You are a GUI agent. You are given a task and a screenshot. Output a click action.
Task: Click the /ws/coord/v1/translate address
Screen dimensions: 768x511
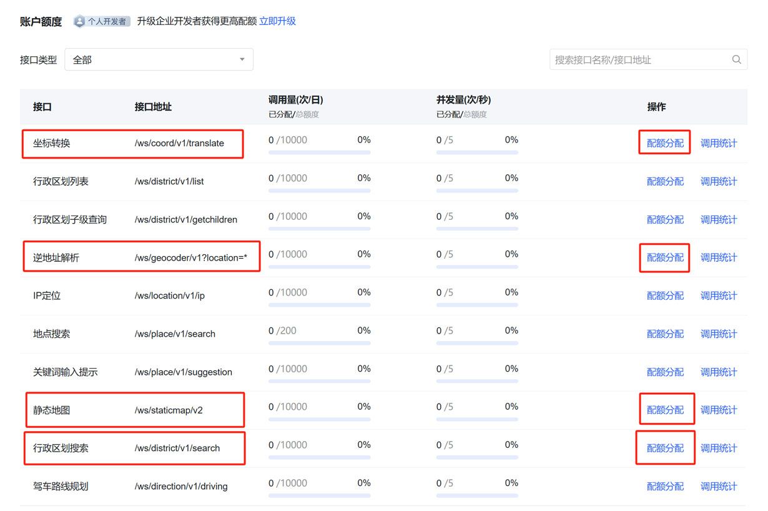click(179, 143)
